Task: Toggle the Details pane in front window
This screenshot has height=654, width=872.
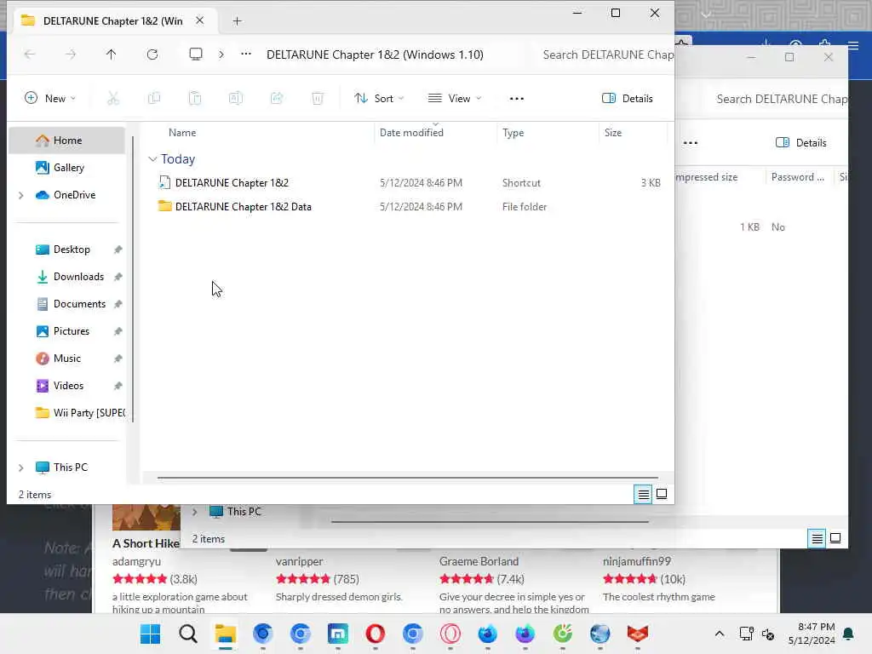Action: click(x=628, y=99)
